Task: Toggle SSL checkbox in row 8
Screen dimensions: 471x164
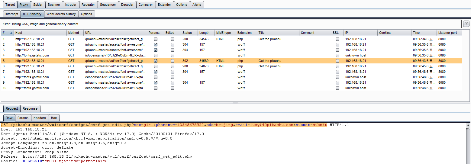Action: (337, 77)
